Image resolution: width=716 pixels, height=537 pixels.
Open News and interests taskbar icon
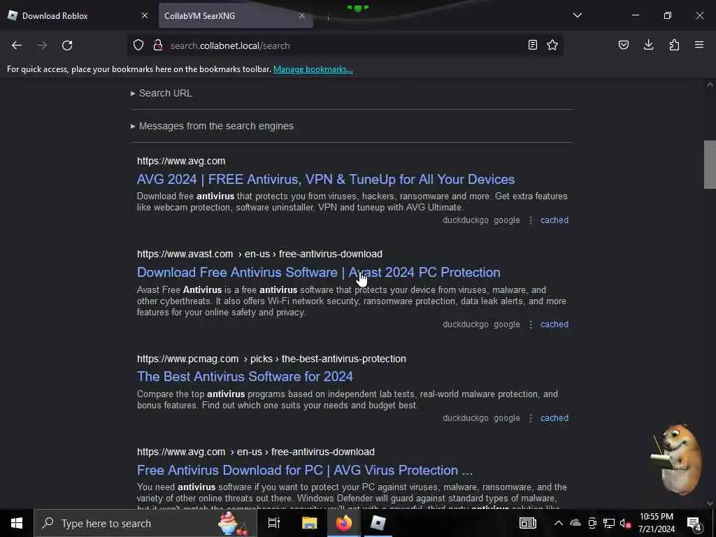point(527,523)
